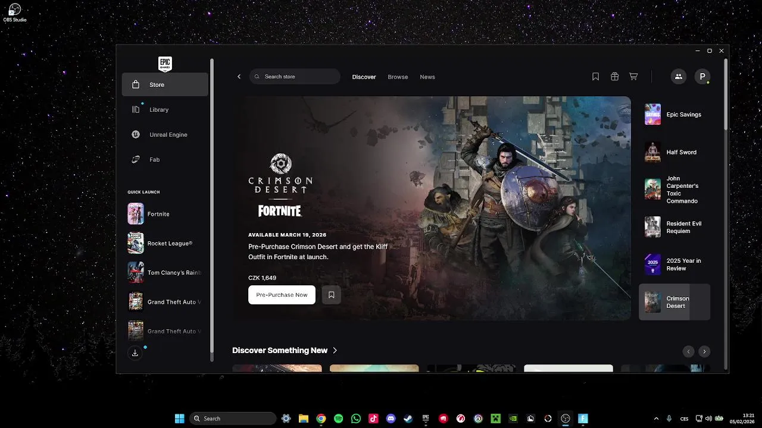Open Spotify from taskbar
This screenshot has width=762, height=428.
338,418
